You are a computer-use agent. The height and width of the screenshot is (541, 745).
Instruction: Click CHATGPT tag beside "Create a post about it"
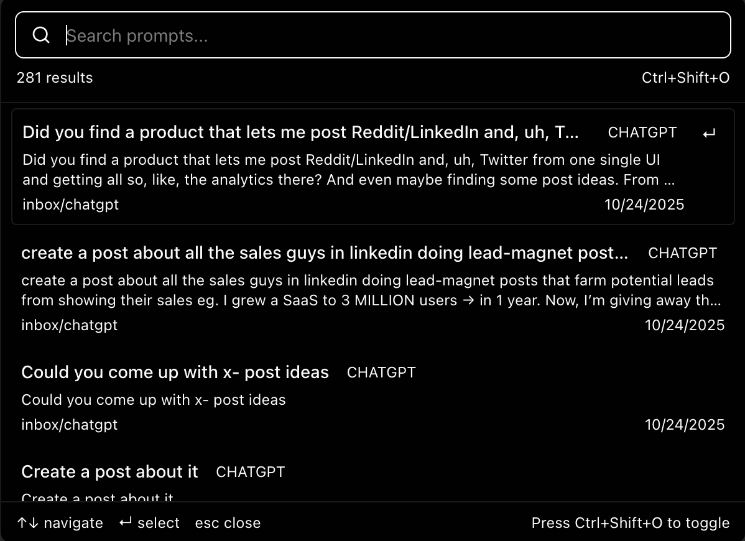(250, 473)
